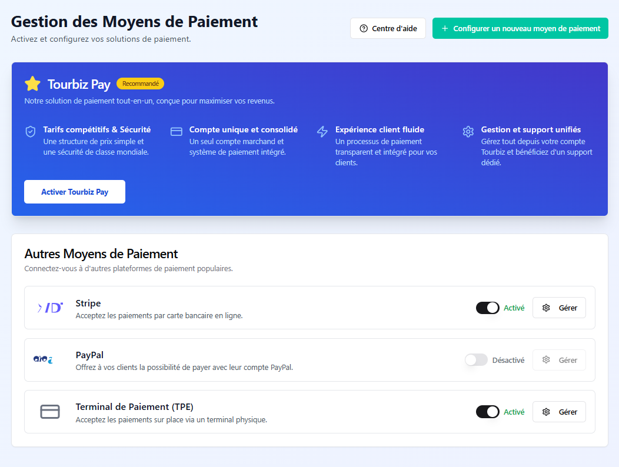Open Gérer settings for Stripe
619x467 pixels.
pyautogui.click(x=559, y=308)
